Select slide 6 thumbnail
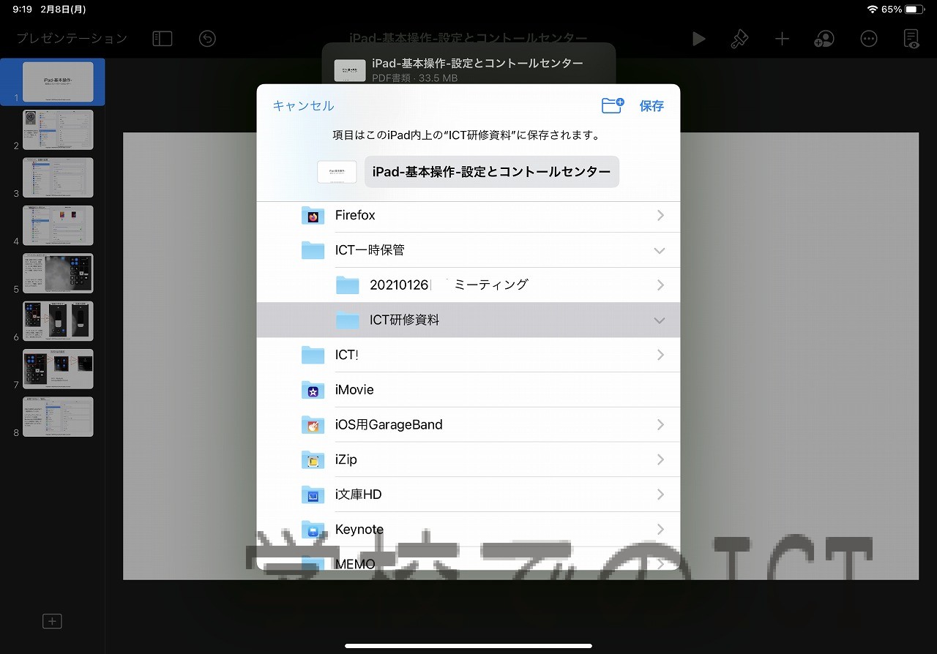Image resolution: width=937 pixels, height=654 pixels. [x=58, y=321]
